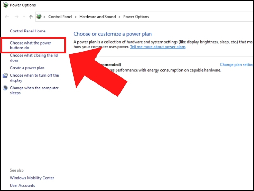Open Choose what the power buttons do
The width and height of the screenshot is (254, 191).
(x=30, y=46)
